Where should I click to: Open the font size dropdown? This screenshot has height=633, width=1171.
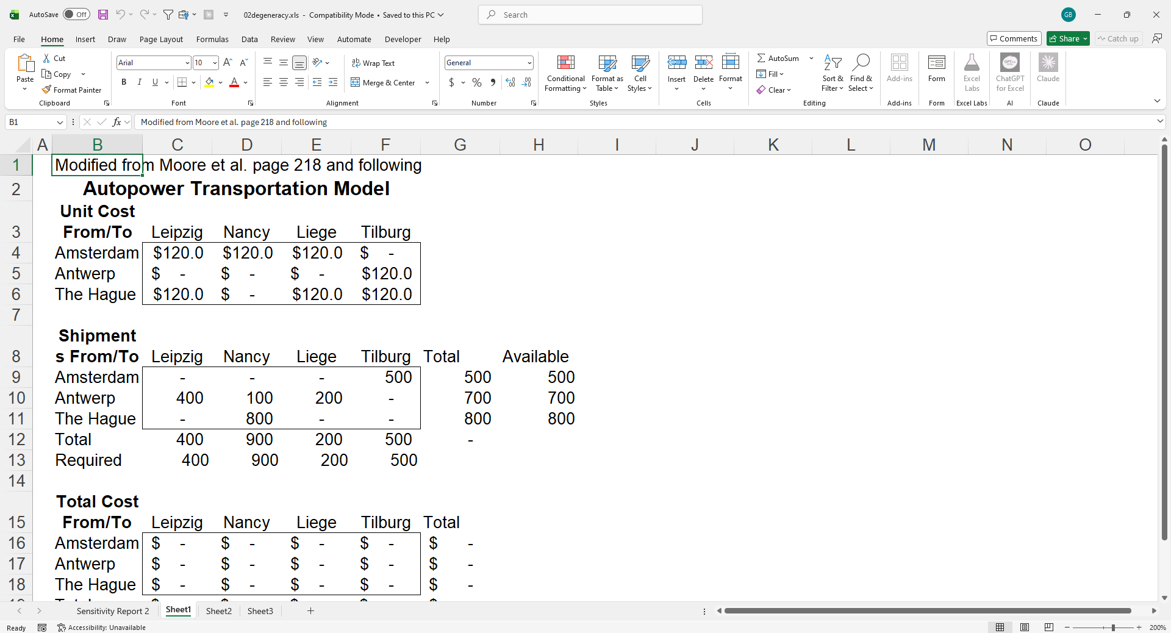tap(215, 63)
